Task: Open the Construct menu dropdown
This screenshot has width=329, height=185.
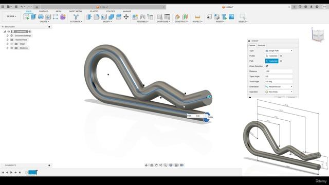Action: click(x=181, y=22)
